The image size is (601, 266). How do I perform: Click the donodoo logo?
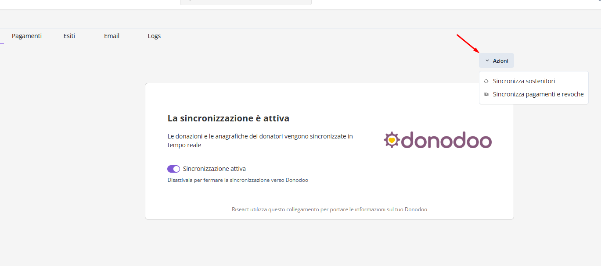[x=438, y=140]
